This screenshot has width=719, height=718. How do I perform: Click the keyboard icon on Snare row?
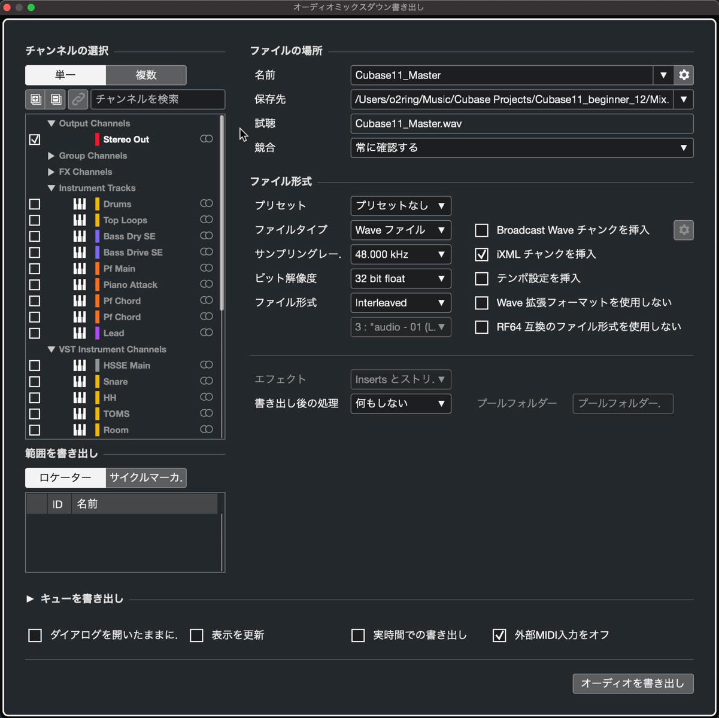(80, 382)
